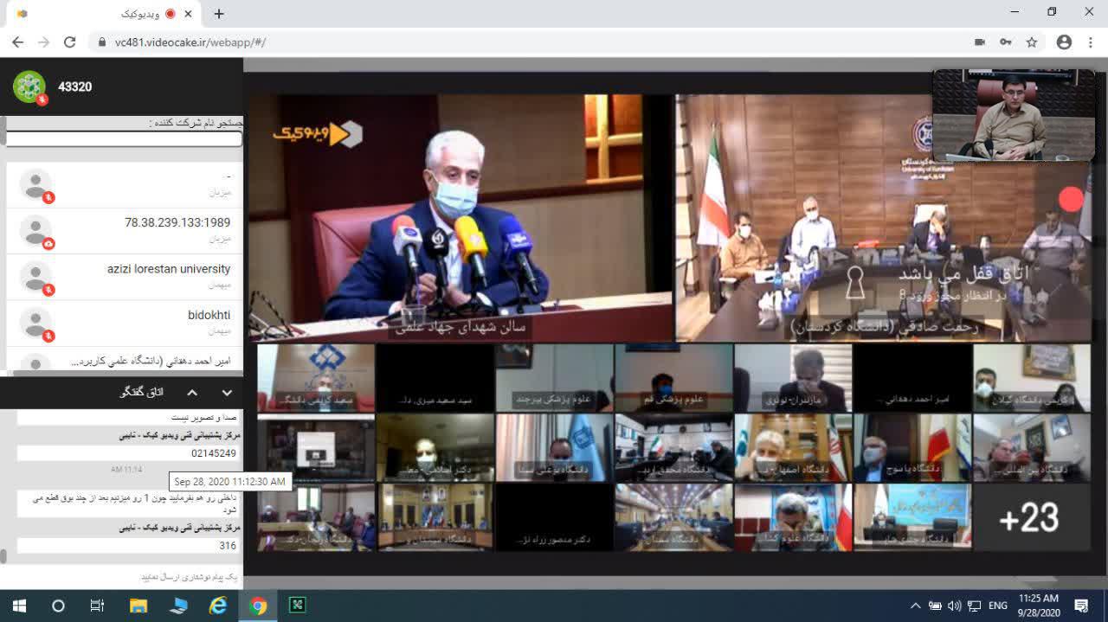Open File Explorer from the taskbar

click(138, 605)
